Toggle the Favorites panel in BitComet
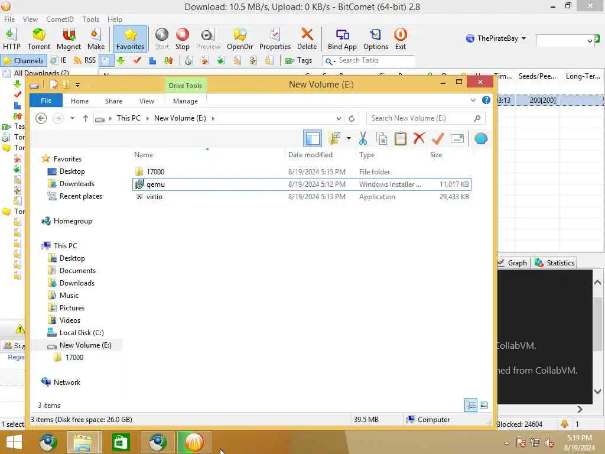605x454 pixels. [130, 39]
